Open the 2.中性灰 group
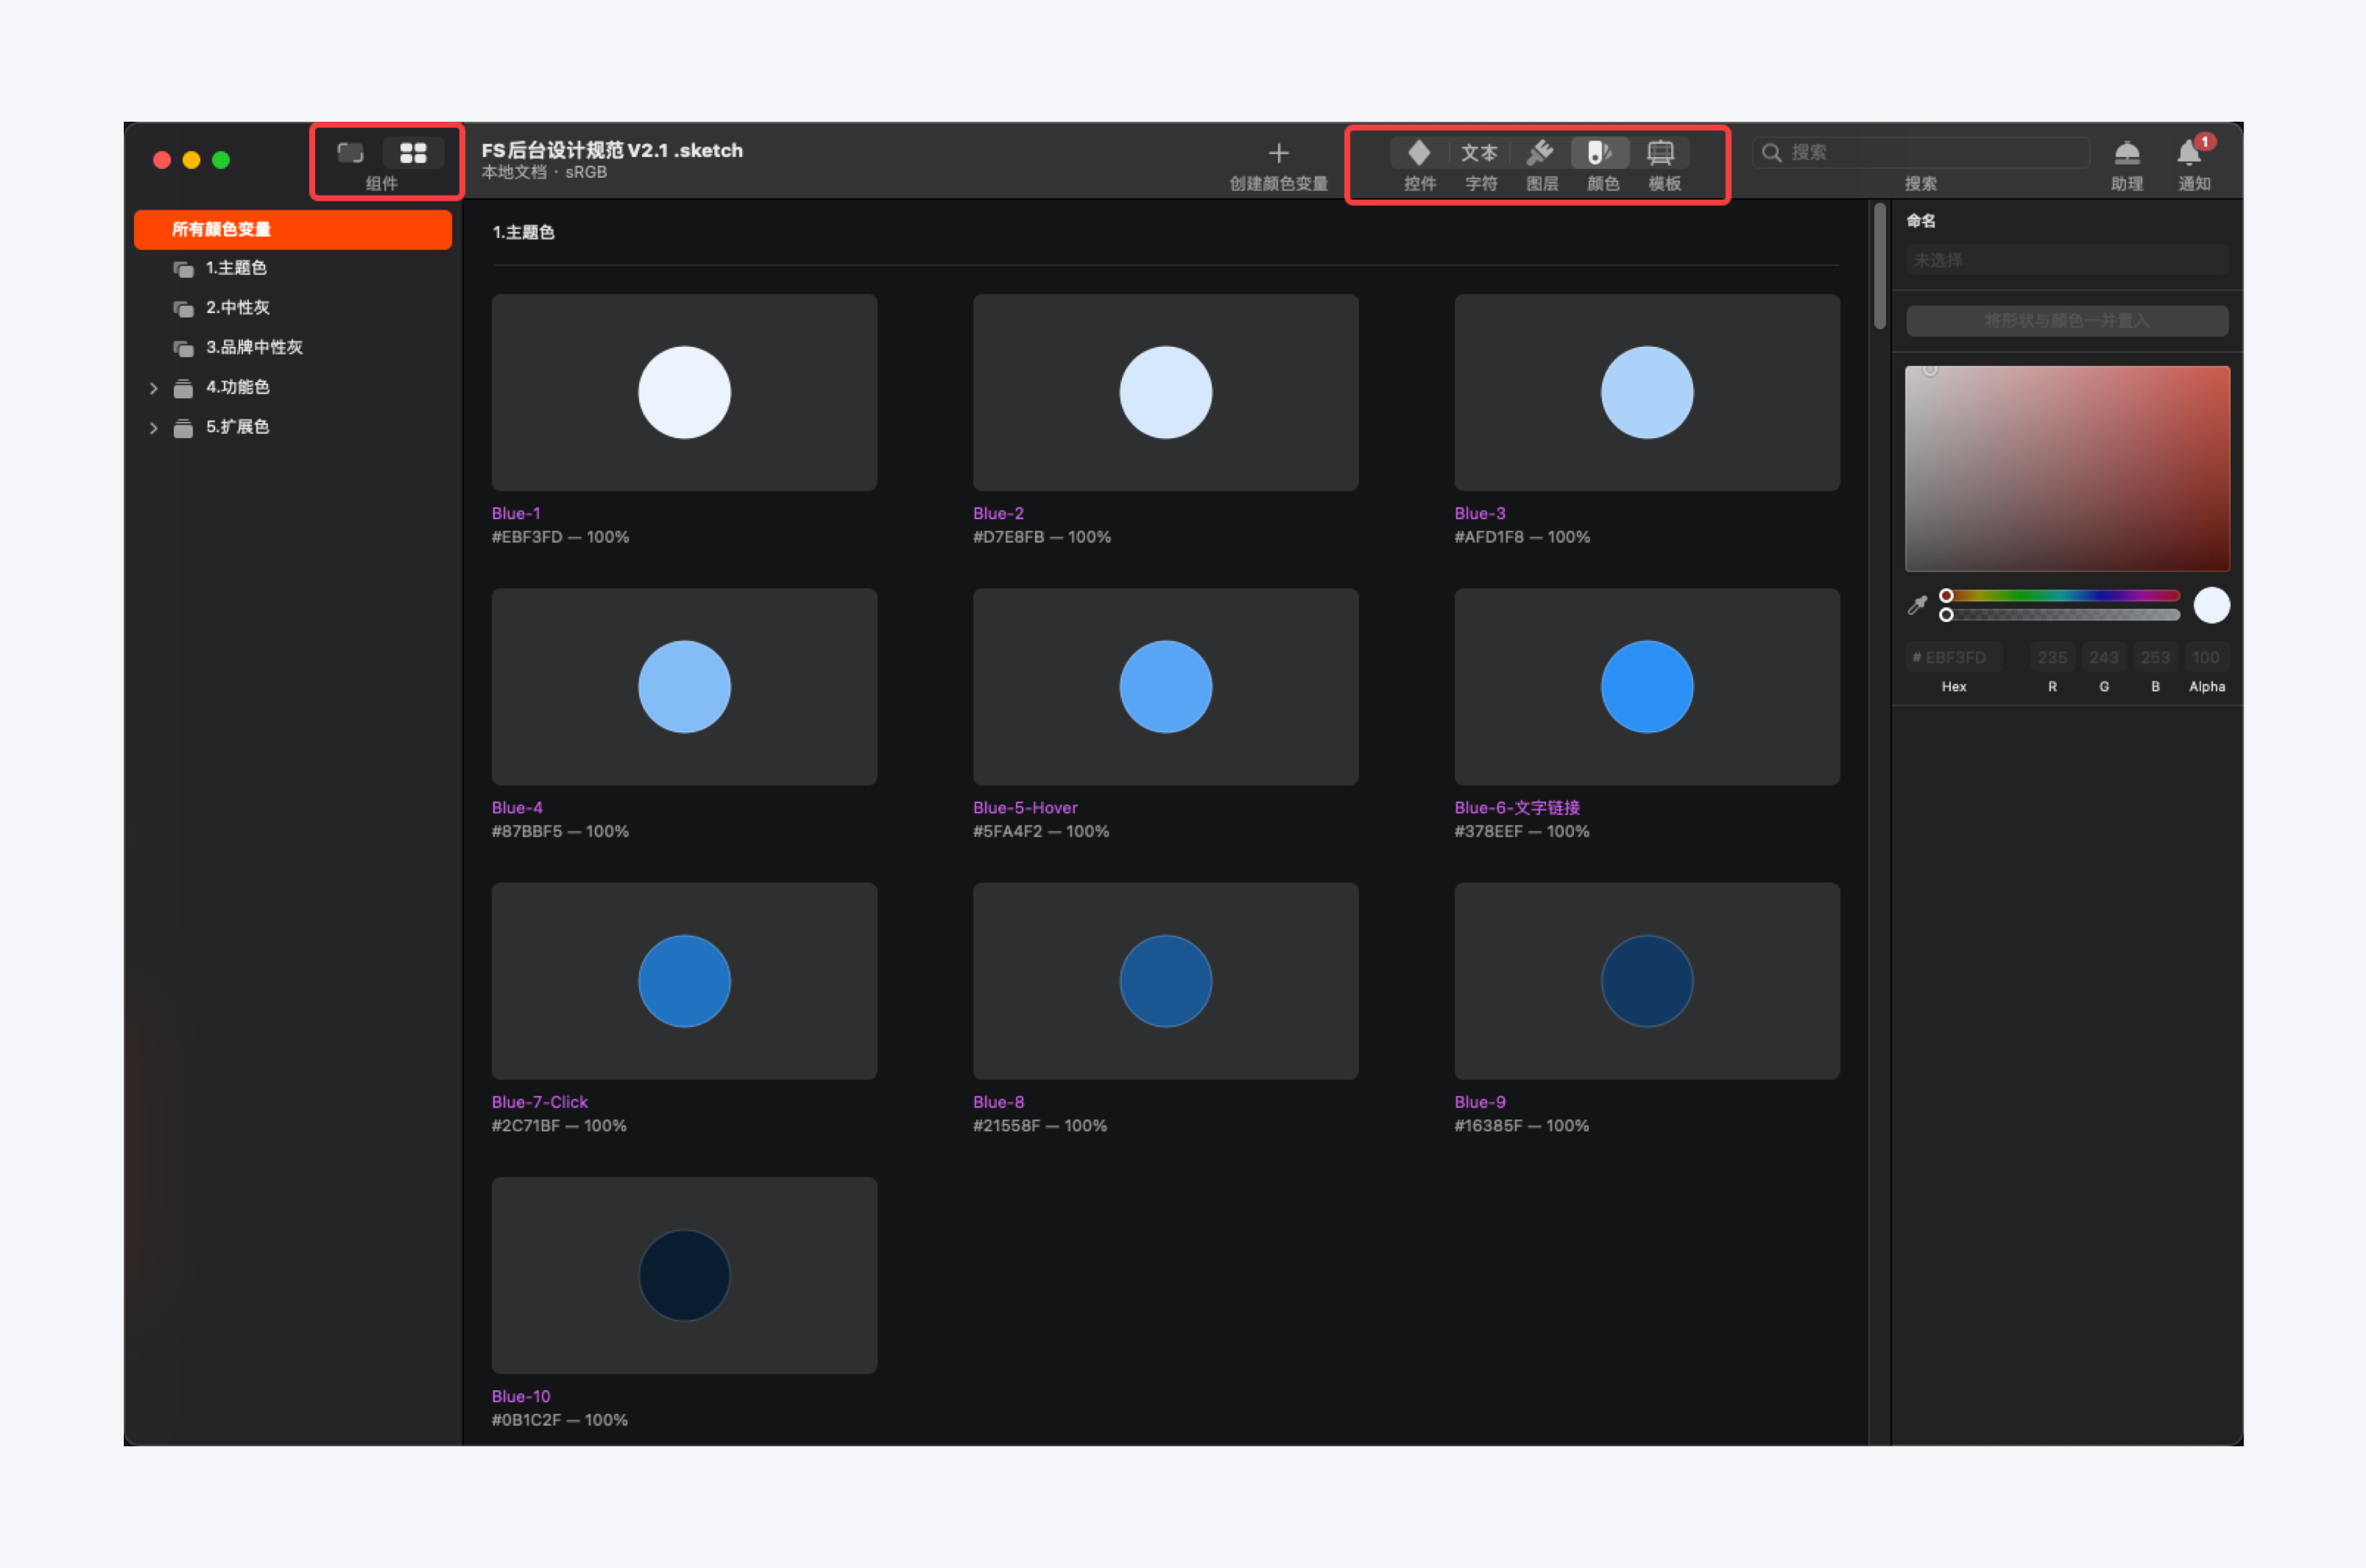Screen dimensions: 2366x1568 click(x=238, y=308)
